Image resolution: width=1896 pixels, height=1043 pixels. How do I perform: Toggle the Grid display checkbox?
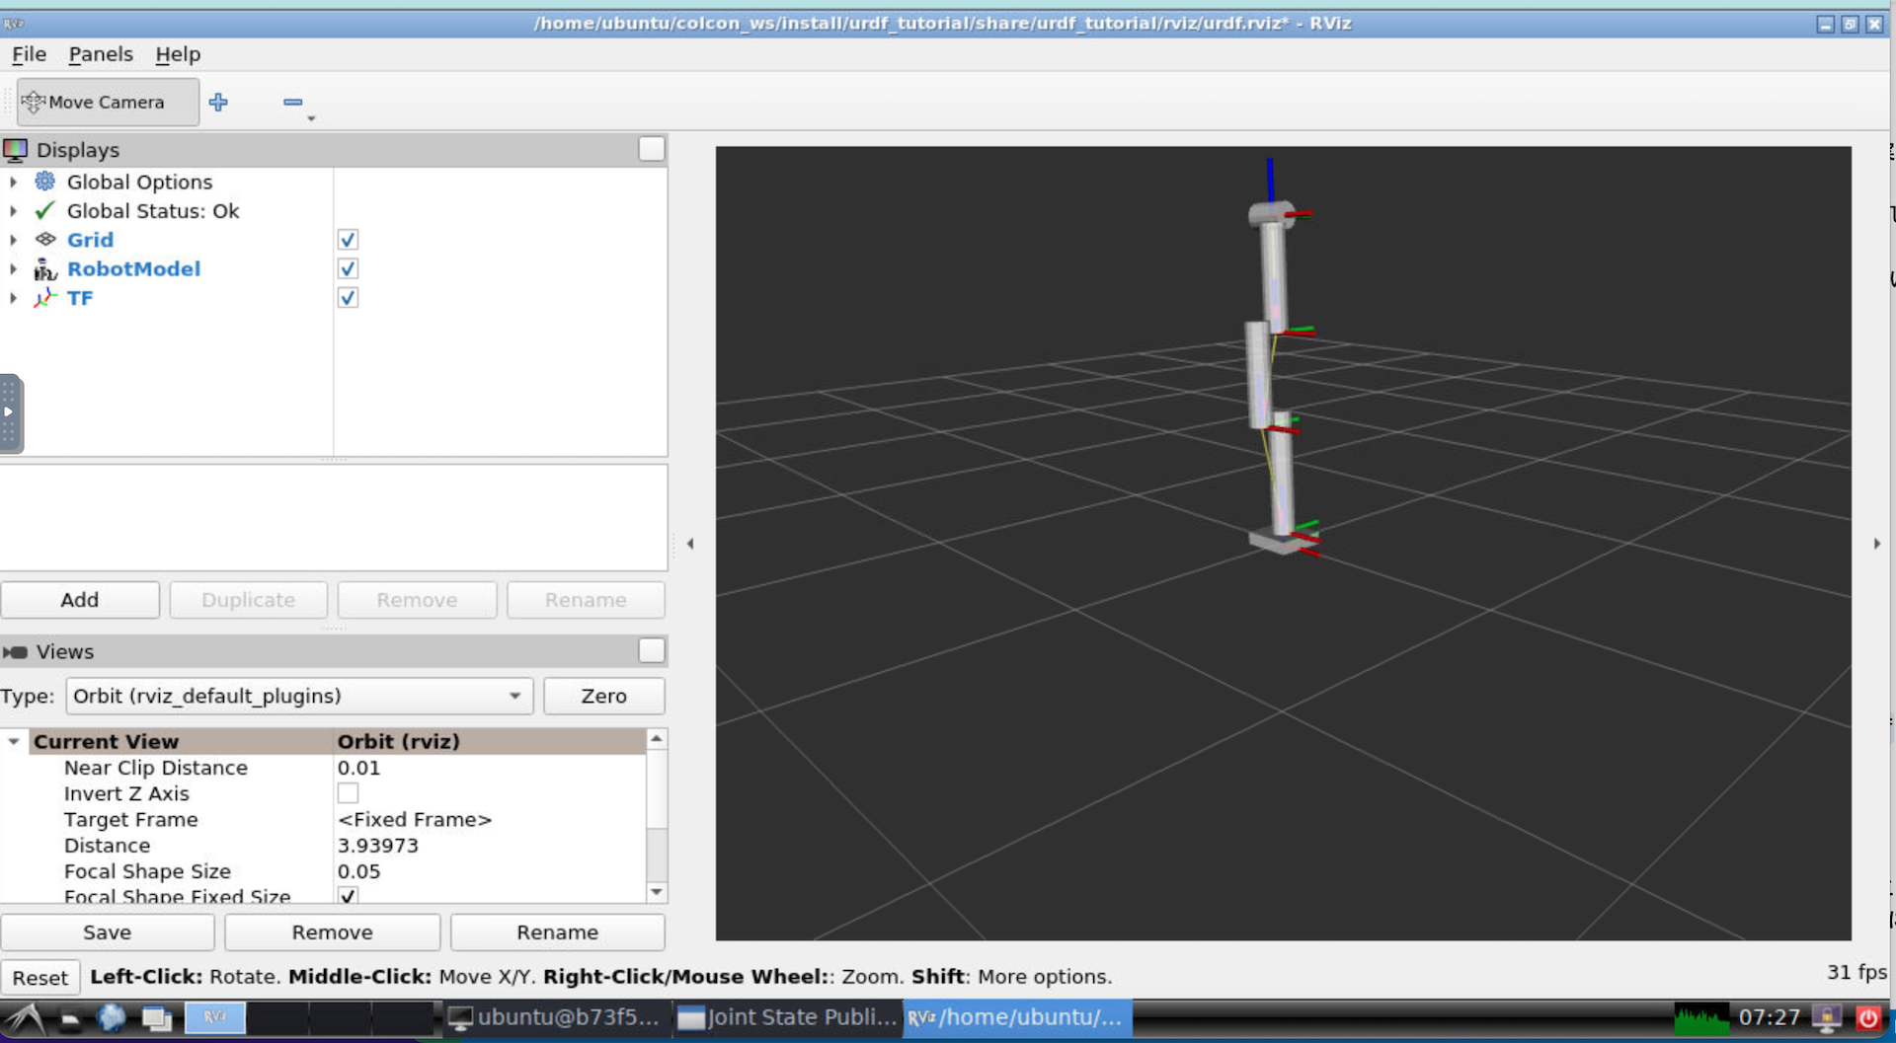coord(348,240)
